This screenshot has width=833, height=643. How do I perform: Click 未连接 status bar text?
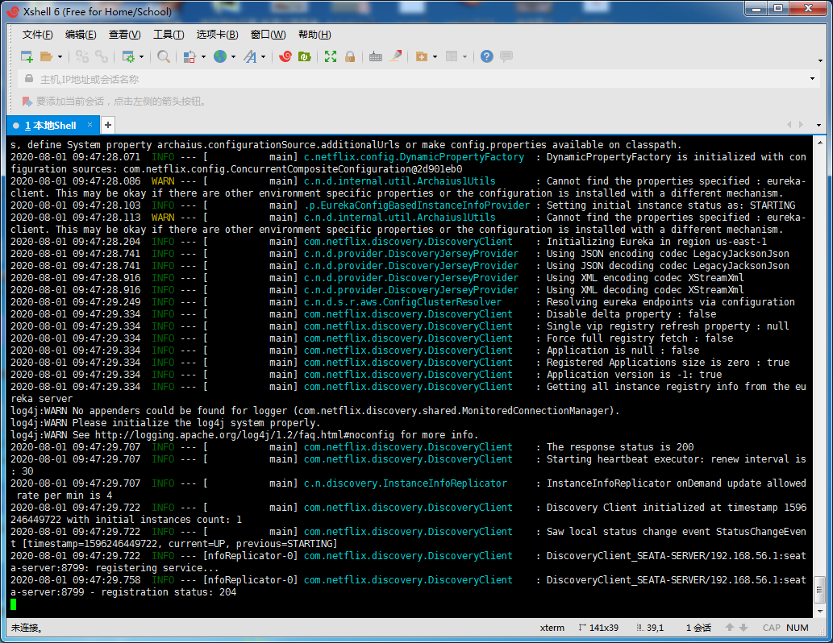pyautogui.click(x=27, y=628)
